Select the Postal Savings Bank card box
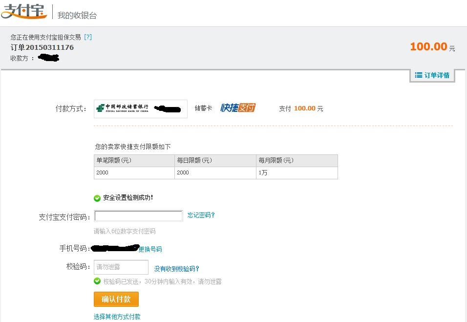 141,109
